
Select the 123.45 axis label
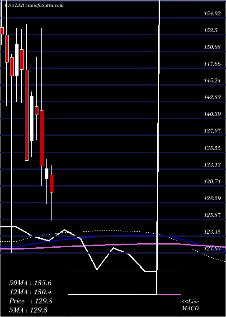tap(212, 232)
